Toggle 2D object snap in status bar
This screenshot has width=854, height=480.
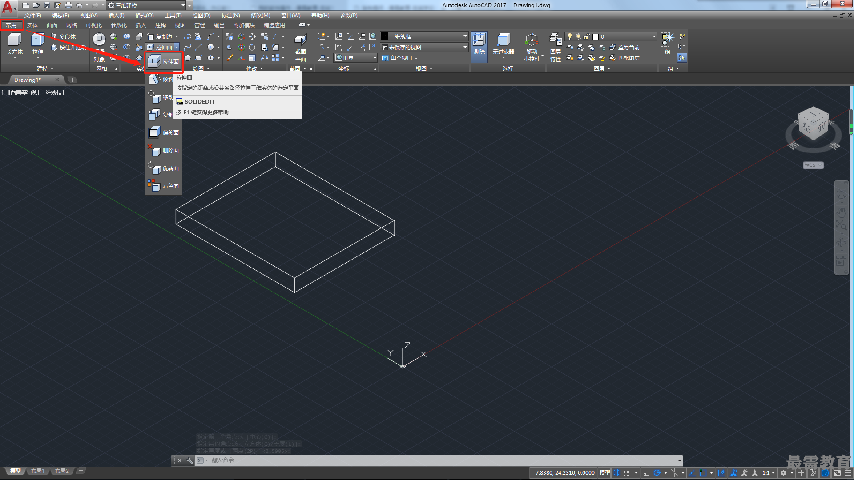pos(703,473)
